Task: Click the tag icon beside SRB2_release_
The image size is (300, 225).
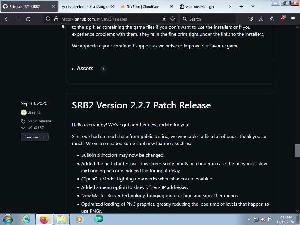Action: (x=23, y=121)
